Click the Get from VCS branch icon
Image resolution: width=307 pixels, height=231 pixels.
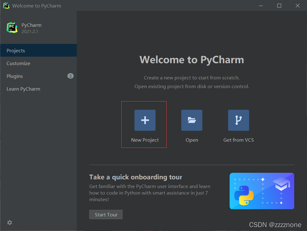pyautogui.click(x=239, y=120)
